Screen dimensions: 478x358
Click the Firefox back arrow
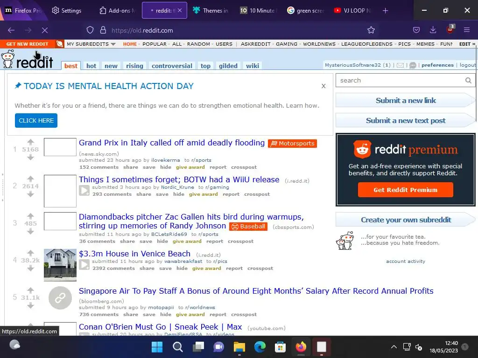[x=11, y=30]
